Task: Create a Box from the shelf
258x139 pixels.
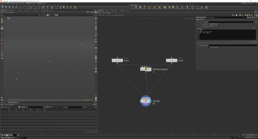Action: point(2,7)
